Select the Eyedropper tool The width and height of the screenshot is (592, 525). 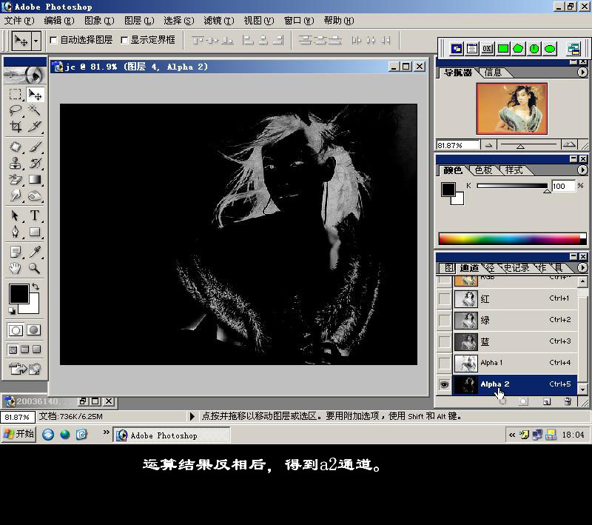tap(35, 252)
